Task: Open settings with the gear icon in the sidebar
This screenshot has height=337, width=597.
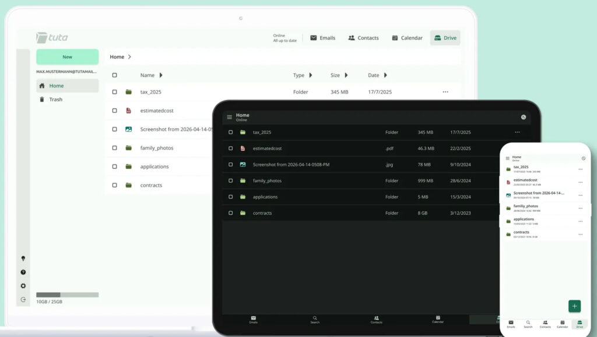Action: [23, 286]
